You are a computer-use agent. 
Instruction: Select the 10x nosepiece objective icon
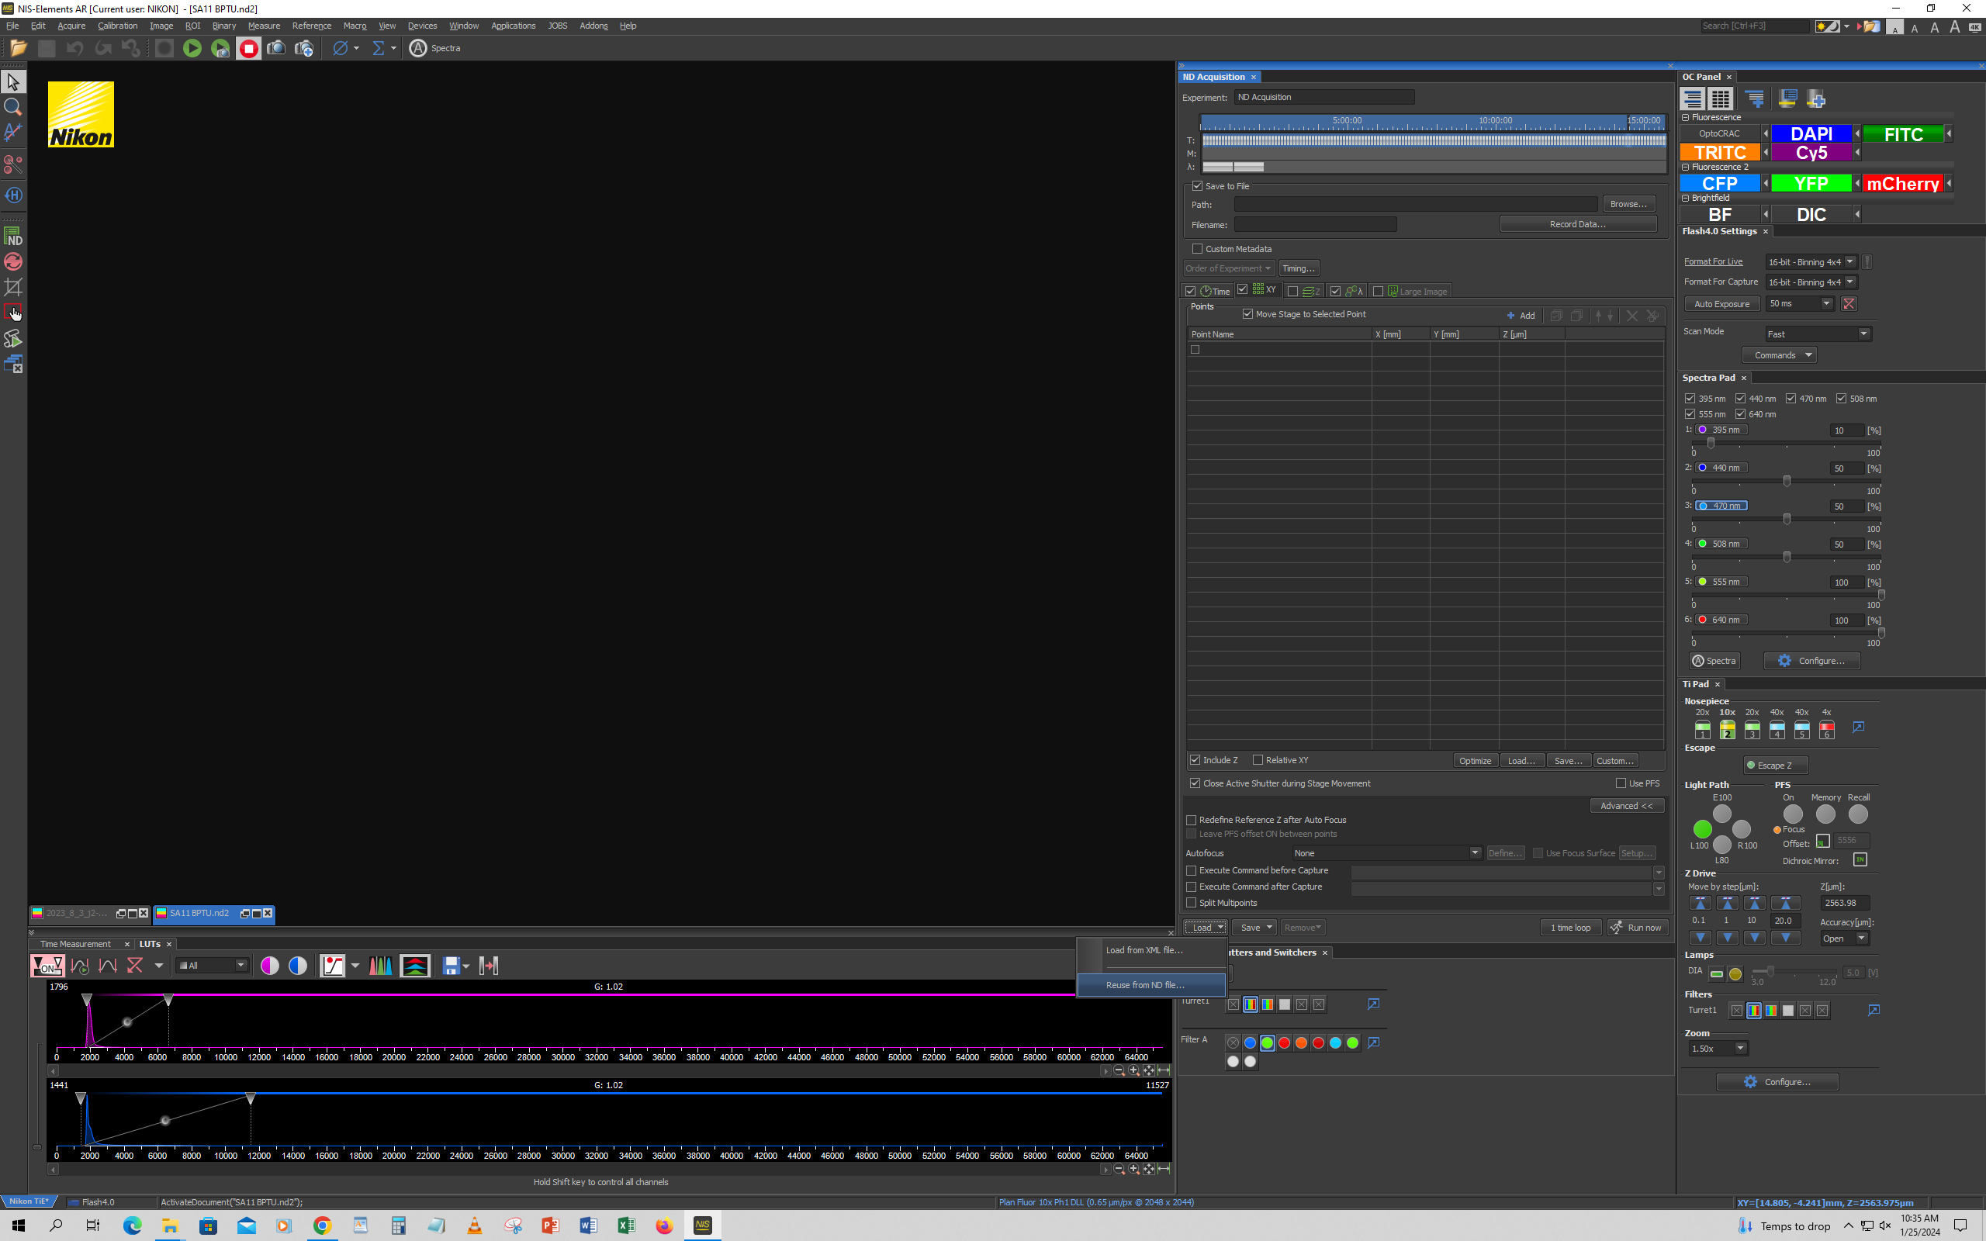pyautogui.click(x=1727, y=729)
